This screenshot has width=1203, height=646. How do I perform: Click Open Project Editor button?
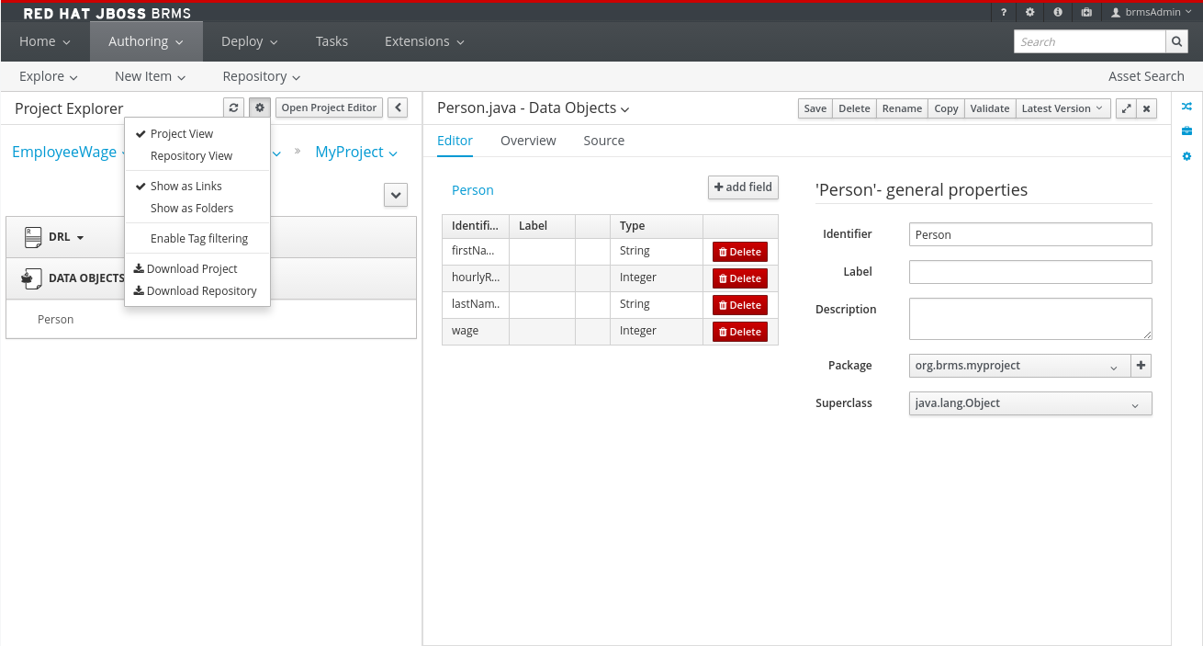(329, 108)
